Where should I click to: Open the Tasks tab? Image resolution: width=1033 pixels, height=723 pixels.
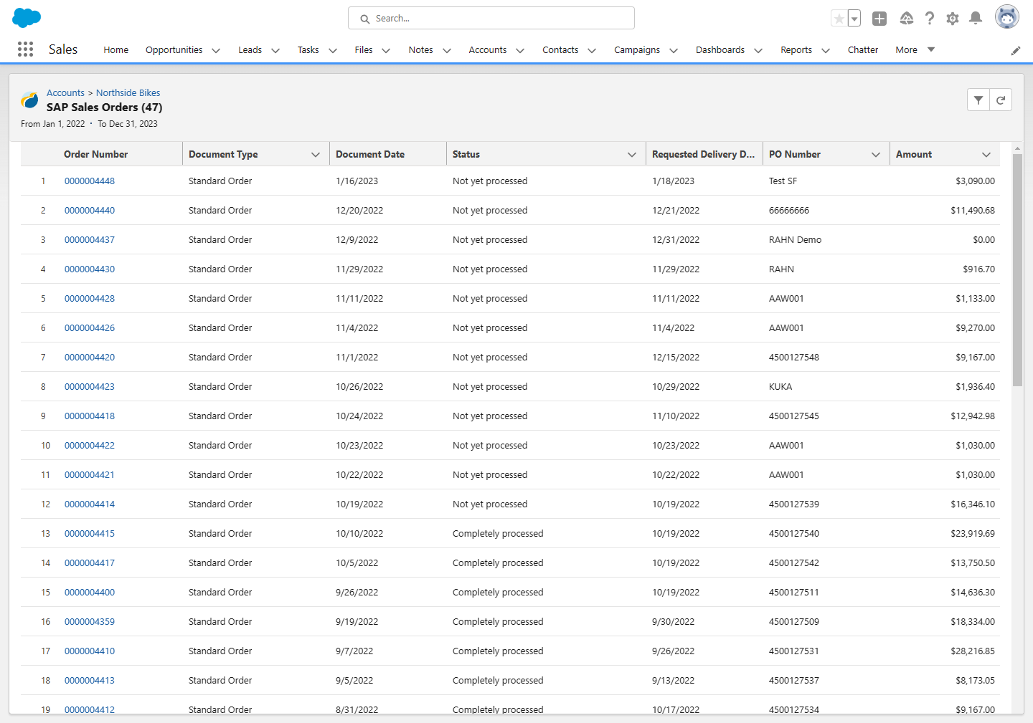[308, 49]
